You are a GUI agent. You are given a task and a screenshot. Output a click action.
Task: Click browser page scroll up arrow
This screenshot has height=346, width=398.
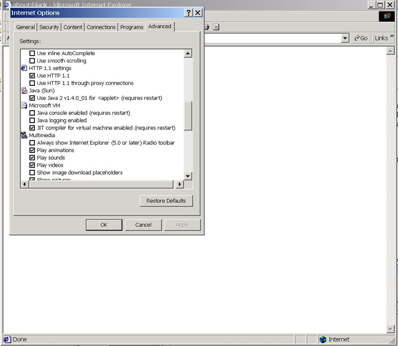pos(390,51)
